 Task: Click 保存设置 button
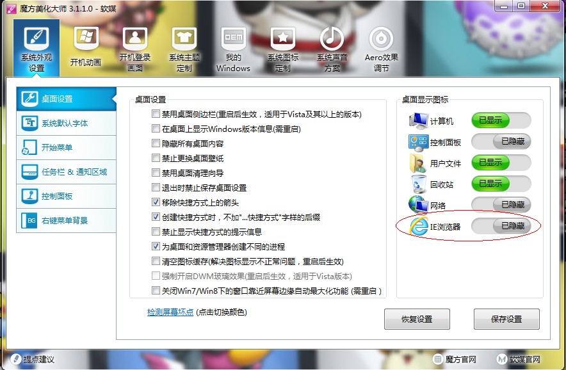506,319
